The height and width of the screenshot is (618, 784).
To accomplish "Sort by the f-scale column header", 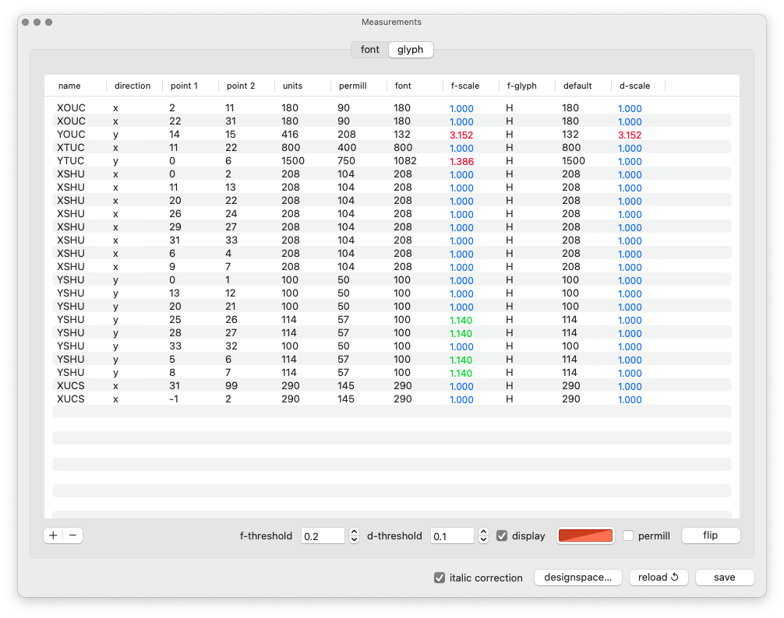I will 465,86.
